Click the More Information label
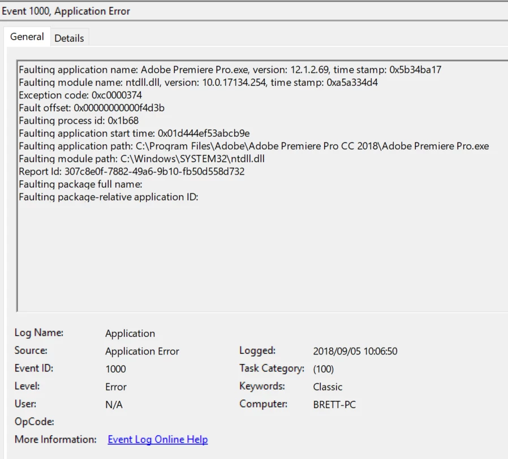 pyautogui.click(x=55, y=440)
